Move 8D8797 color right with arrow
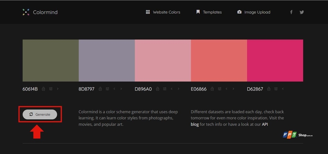Screen dimensions: 328x154 pos(121,89)
